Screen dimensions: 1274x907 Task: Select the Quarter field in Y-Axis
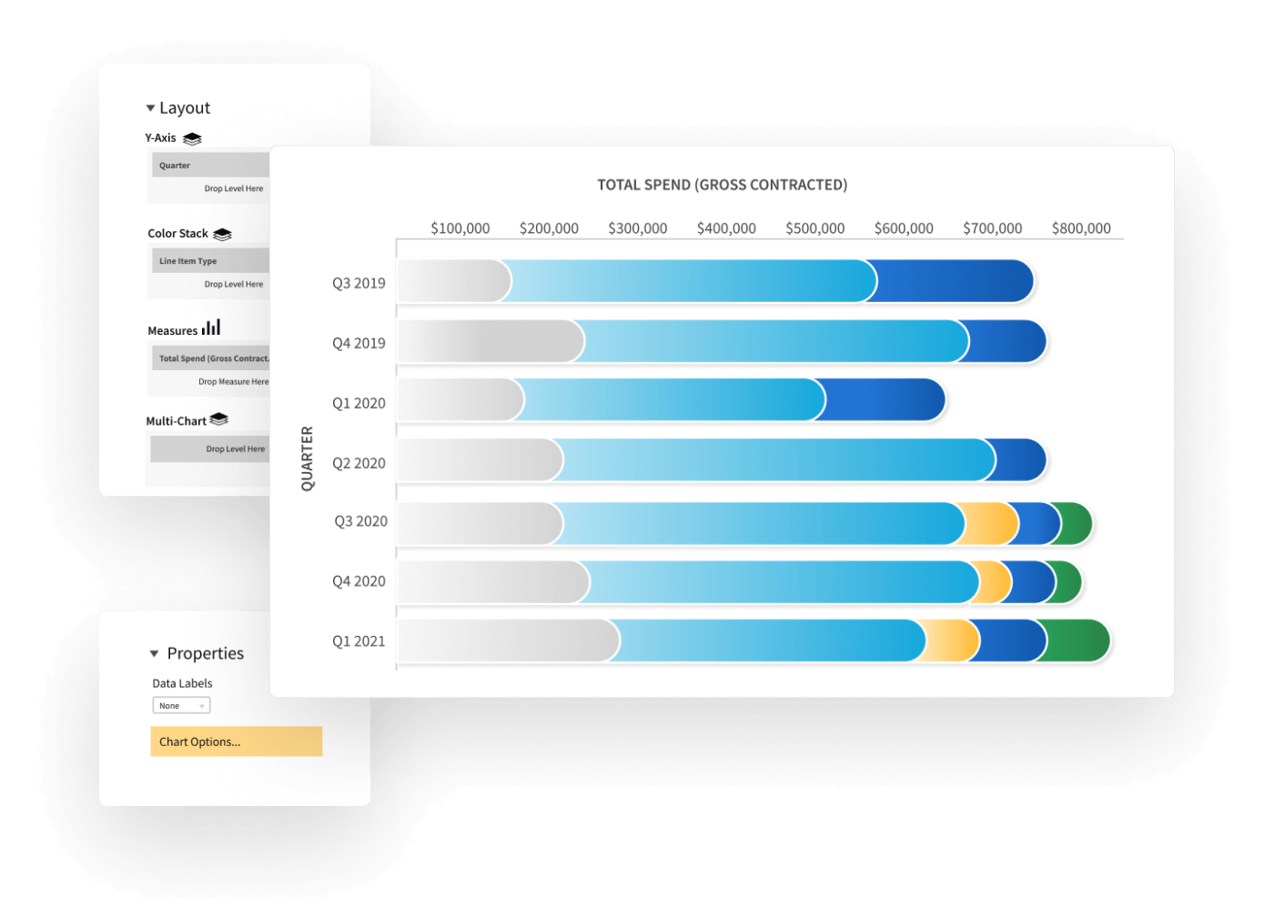[x=210, y=165]
